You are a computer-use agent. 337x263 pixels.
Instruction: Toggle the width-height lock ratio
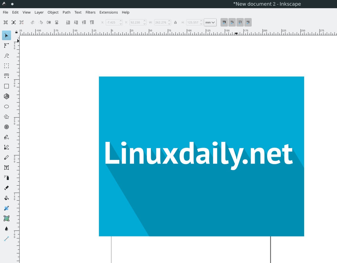[x=175, y=22]
